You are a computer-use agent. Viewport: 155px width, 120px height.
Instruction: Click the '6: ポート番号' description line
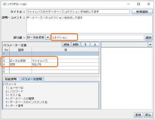coord(14,106)
